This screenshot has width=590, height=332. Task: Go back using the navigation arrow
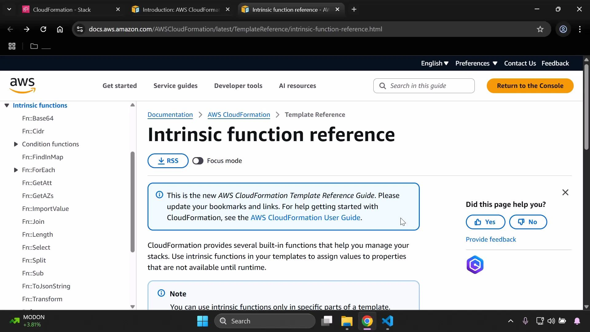(x=10, y=29)
